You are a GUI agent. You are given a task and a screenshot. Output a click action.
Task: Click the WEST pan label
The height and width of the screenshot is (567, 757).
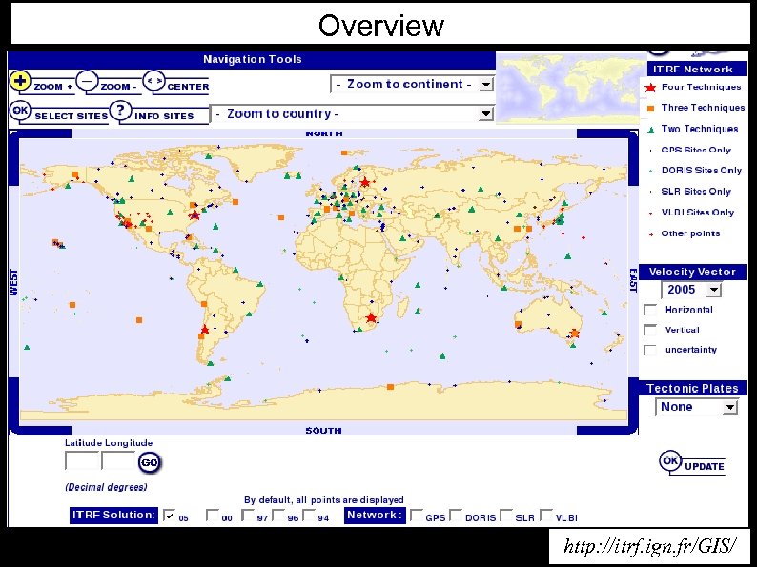point(14,282)
